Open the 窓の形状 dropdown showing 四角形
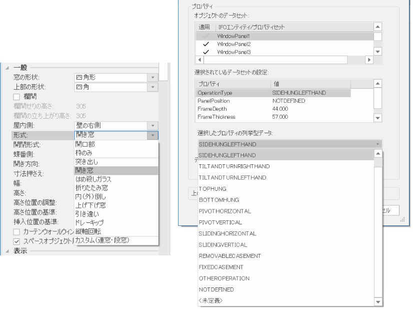This screenshot has height=310, width=413. 152,77
